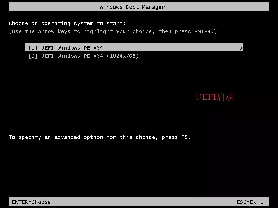The height and width of the screenshot is (208, 278).
Task: Click the "Choose an operating system to start" heading
Action: pyautogui.click(x=67, y=23)
